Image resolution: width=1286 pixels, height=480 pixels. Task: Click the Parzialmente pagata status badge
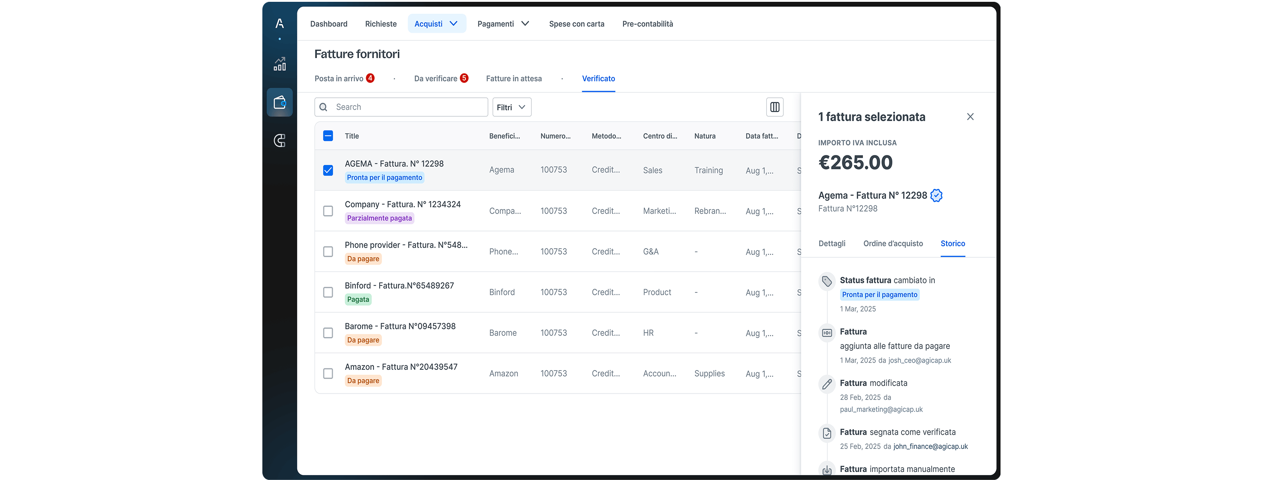(x=379, y=218)
